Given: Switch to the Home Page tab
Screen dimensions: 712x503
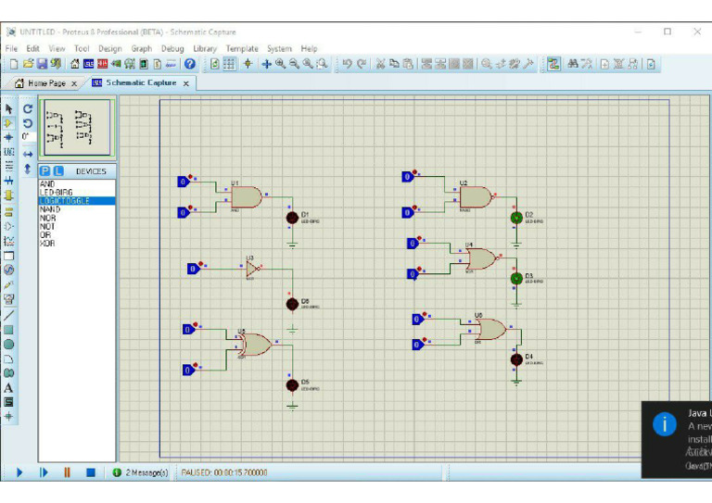Looking at the screenshot, I should [44, 82].
